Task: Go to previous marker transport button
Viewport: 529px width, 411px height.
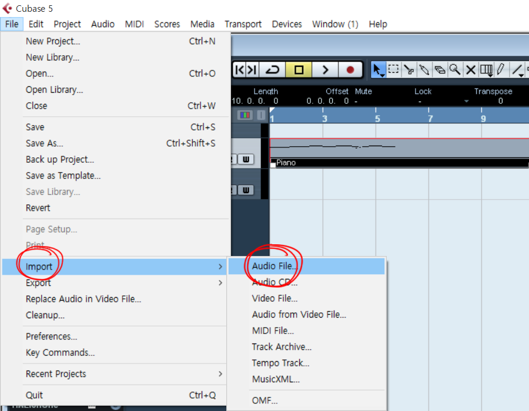Action: tap(239, 70)
